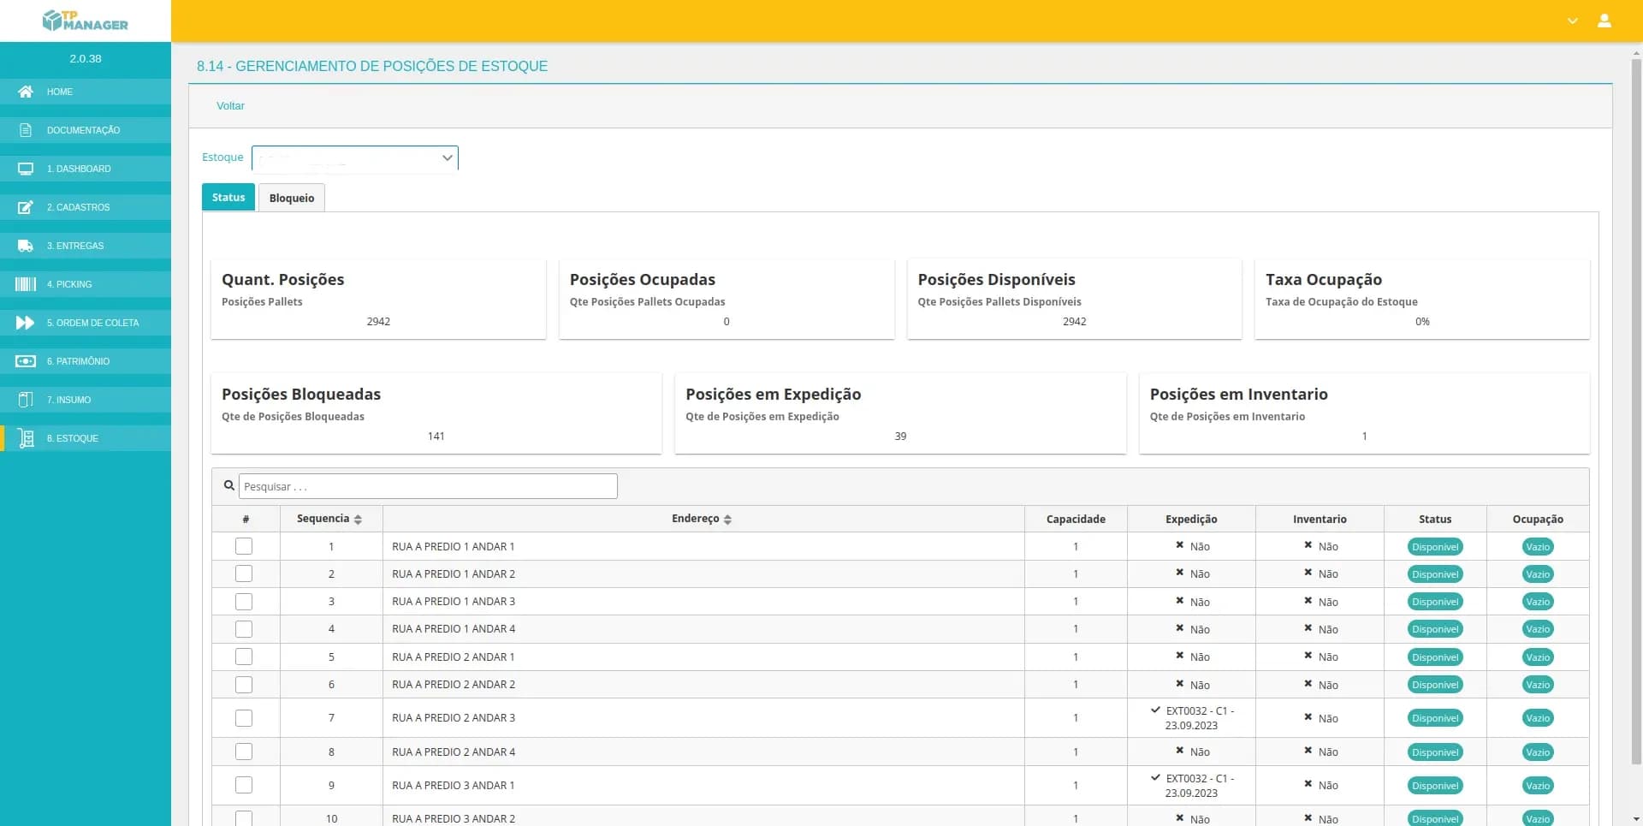Screen dimensions: 1643x826
Task: Click the user profile icon
Action: click(x=1604, y=21)
